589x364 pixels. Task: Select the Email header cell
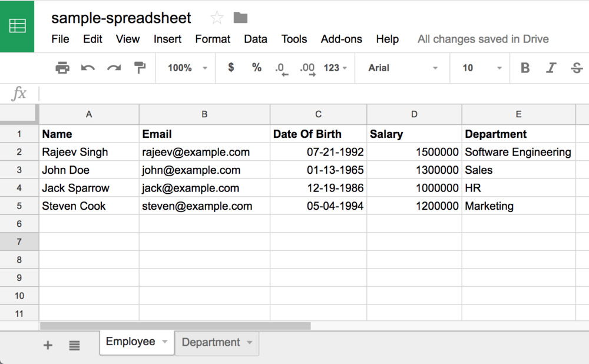tap(204, 134)
